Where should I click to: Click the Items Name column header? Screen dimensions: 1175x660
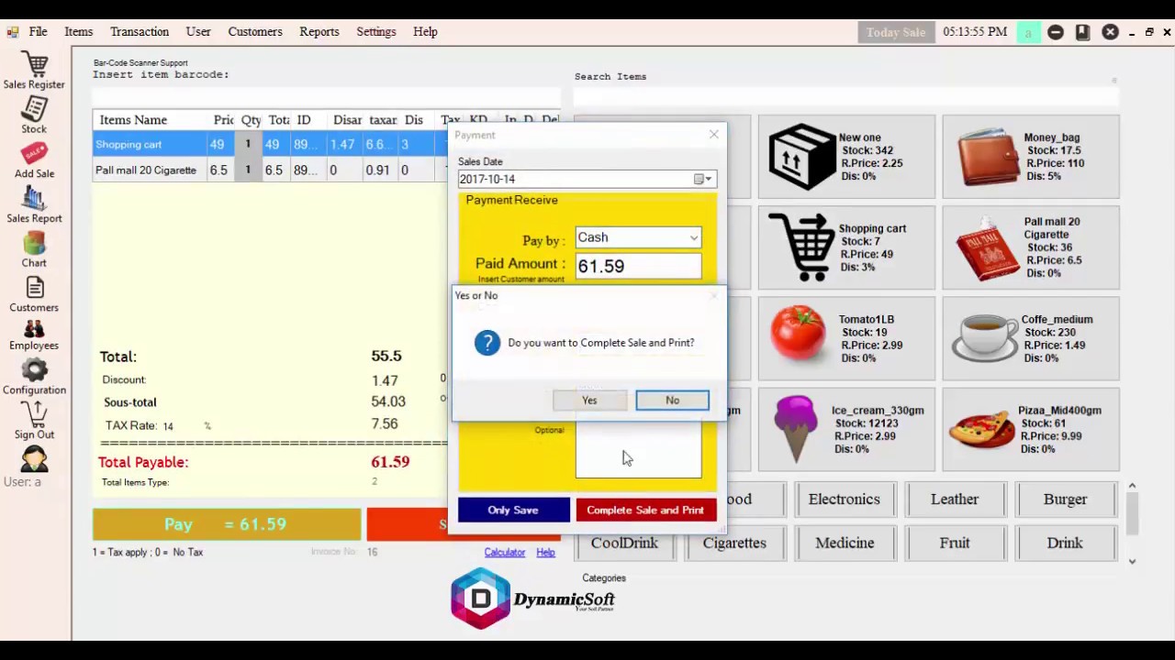(150, 120)
